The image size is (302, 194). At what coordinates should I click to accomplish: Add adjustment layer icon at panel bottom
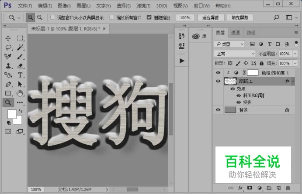(260, 188)
